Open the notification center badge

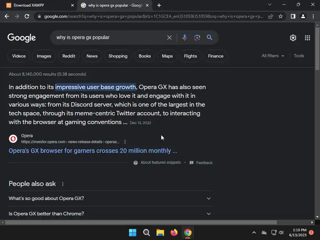point(311,232)
